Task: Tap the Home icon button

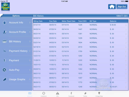Action: [x=112, y=7]
